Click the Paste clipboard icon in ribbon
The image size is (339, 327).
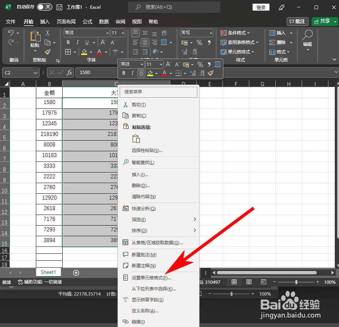pos(35,36)
